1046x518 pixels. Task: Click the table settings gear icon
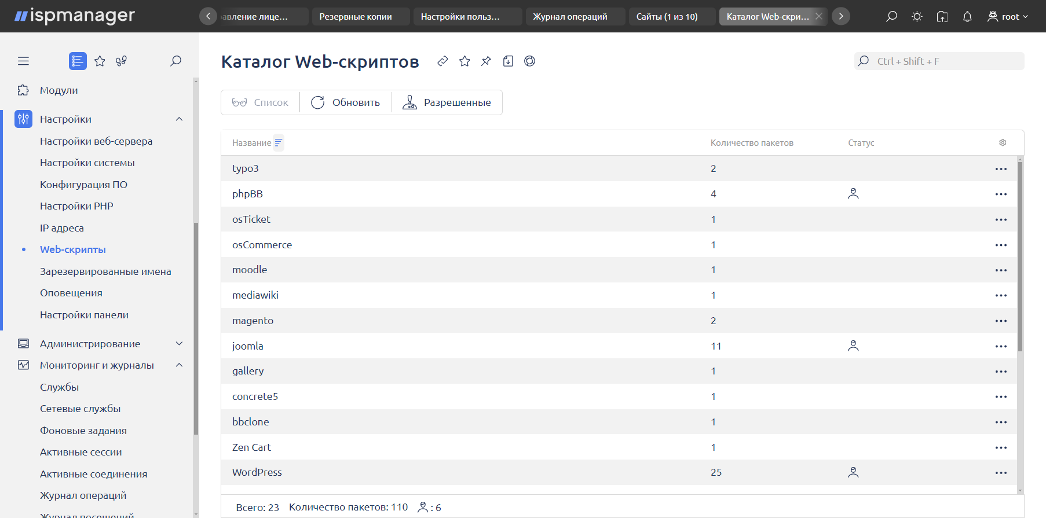tap(1003, 142)
